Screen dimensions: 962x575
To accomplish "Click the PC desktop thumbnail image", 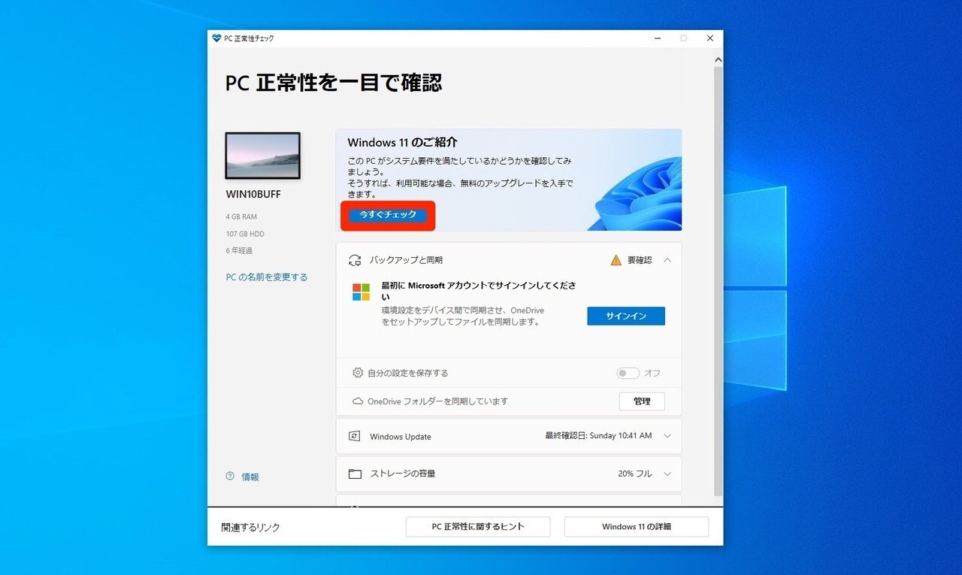I will click(x=262, y=156).
